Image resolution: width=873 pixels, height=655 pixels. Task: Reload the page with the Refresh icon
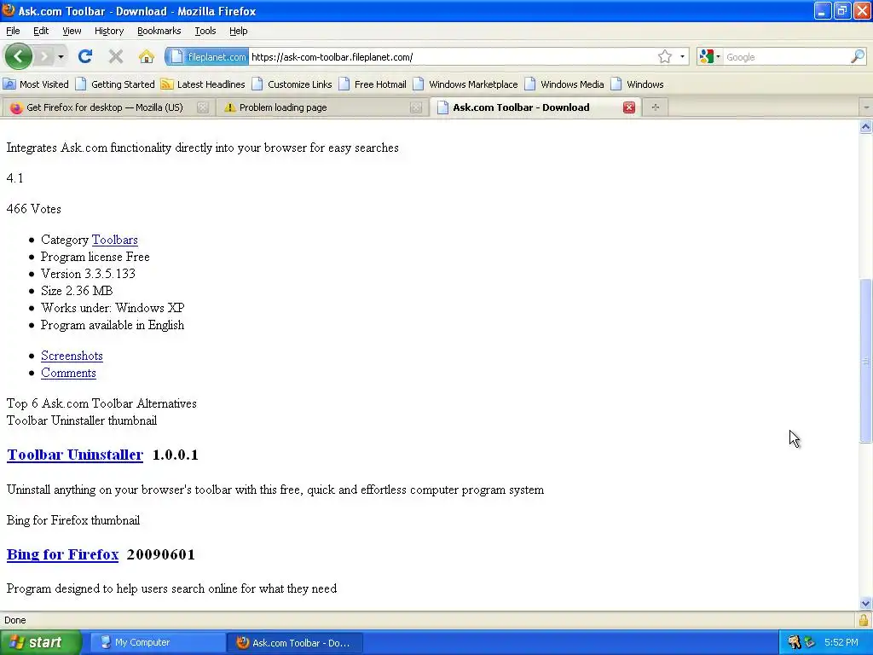(85, 56)
